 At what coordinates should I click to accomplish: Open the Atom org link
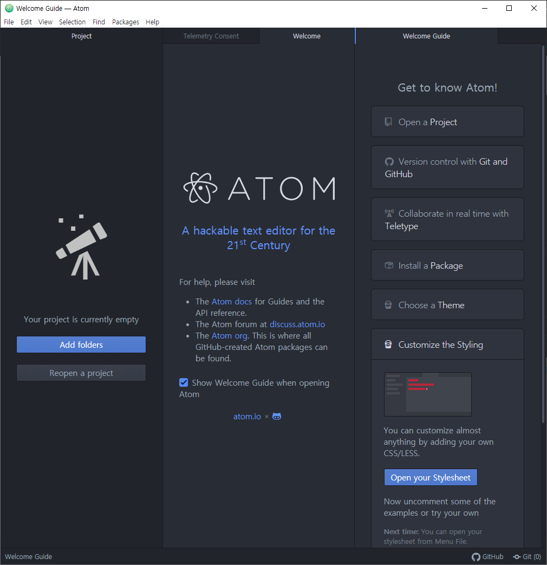230,336
